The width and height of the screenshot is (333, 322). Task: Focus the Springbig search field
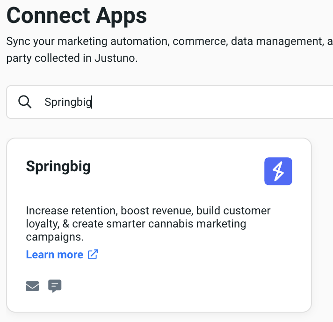(187, 102)
